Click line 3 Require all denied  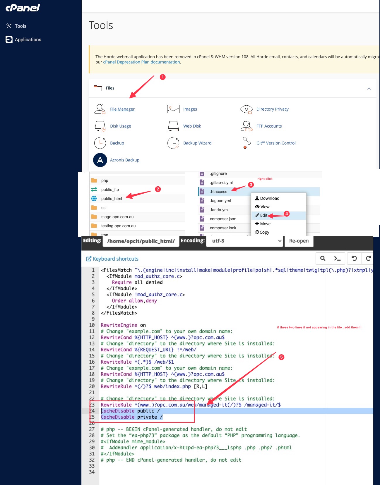pos(137,282)
